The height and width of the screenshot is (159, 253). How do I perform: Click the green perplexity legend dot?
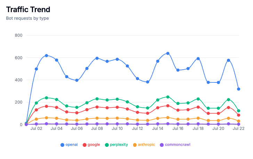click(107, 145)
